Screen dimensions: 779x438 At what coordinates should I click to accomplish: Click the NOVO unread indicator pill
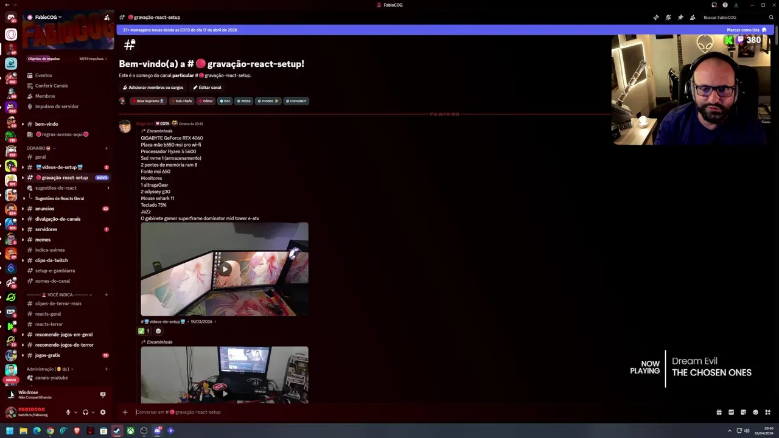click(11, 380)
